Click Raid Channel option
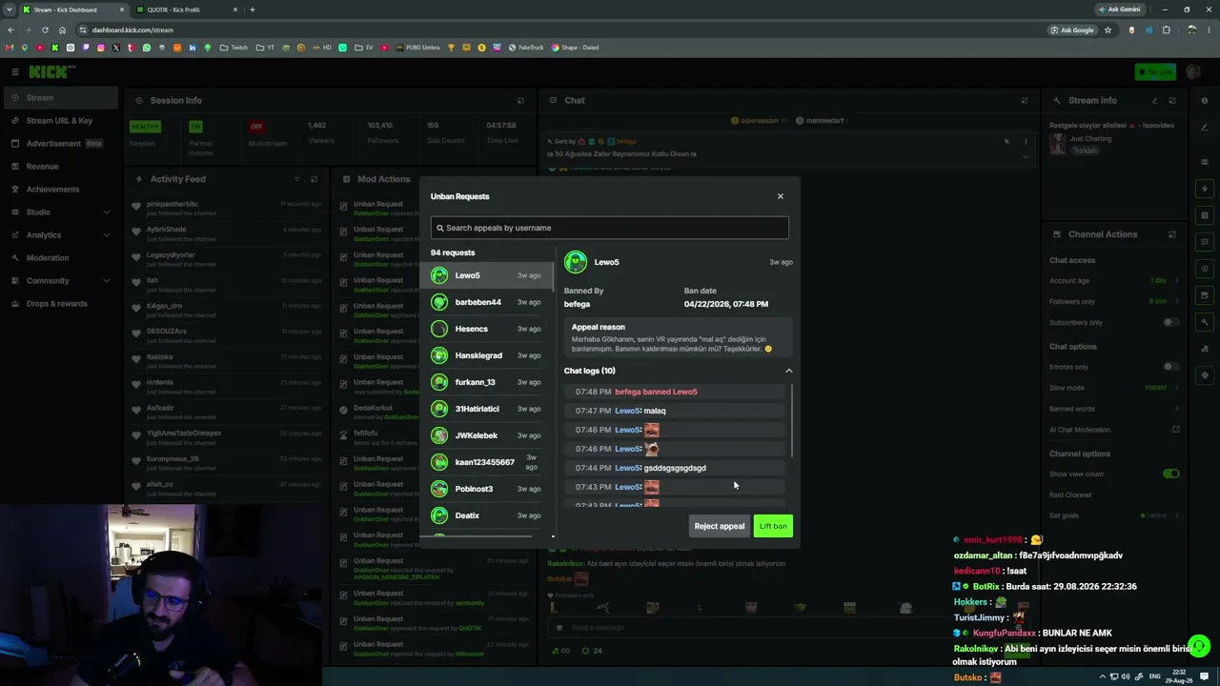Image resolution: width=1220 pixels, height=686 pixels. click(x=1070, y=494)
